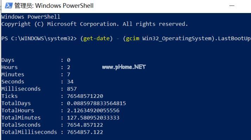Viewport: 251px width, 140px height.
Task: Click the window title '管理员: Windows PowerShell'
Action: pyautogui.click(x=54, y=6)
